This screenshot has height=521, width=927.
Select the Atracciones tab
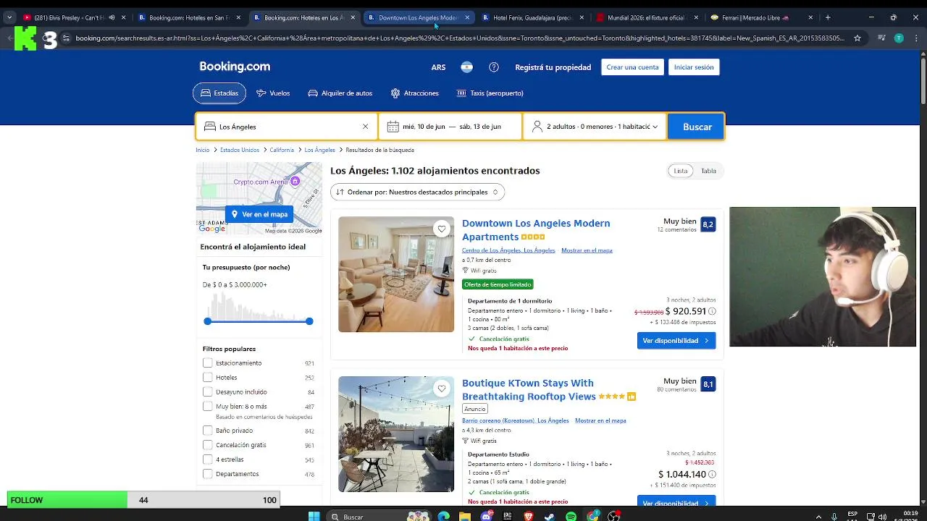[x=415, y=93]
